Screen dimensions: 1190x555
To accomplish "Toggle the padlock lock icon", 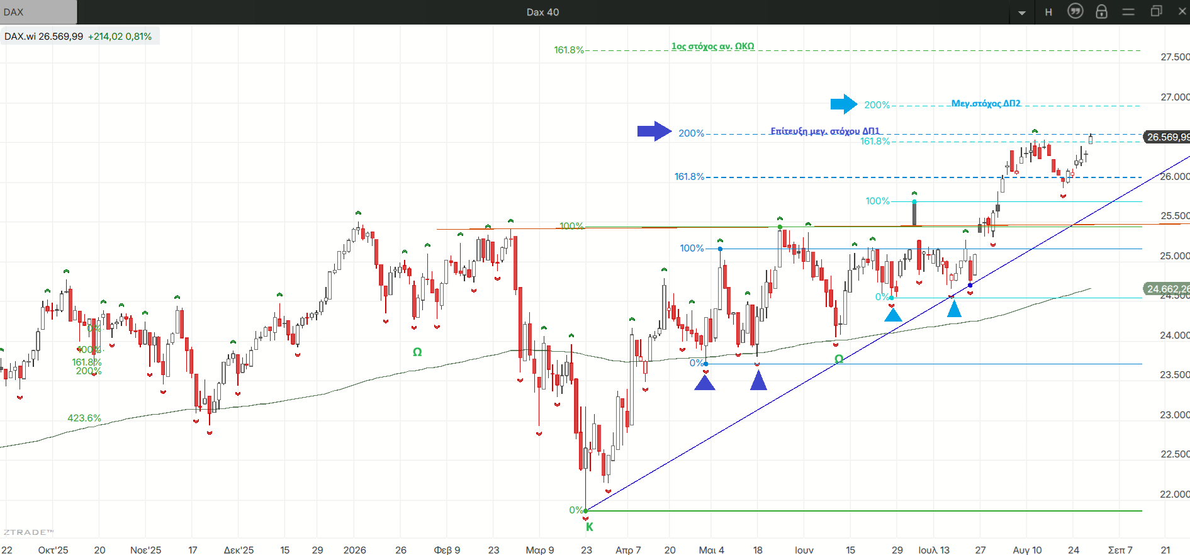I will point(1101,11).
